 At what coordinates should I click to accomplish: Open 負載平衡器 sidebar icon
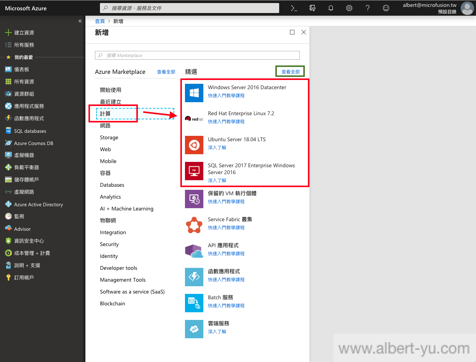(x=8, y=167)
